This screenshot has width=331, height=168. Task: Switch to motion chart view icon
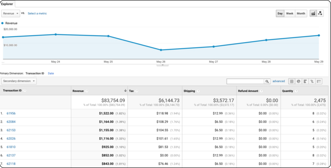pyautogui.click(x=320, y=13)
